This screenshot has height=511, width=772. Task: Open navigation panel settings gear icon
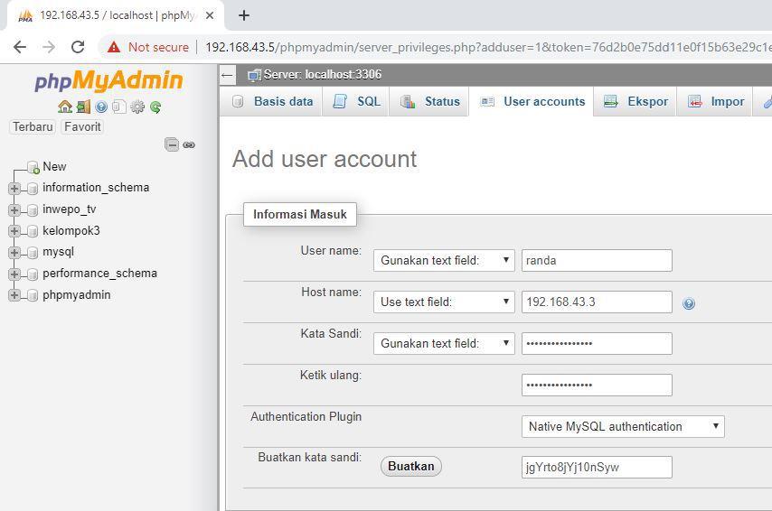(x=137, y=107)
